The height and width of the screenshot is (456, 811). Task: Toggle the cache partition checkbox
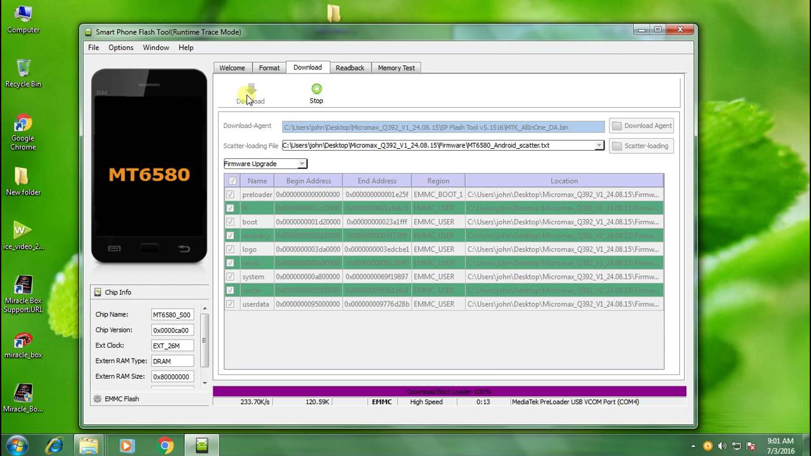(x=230, y=291)
